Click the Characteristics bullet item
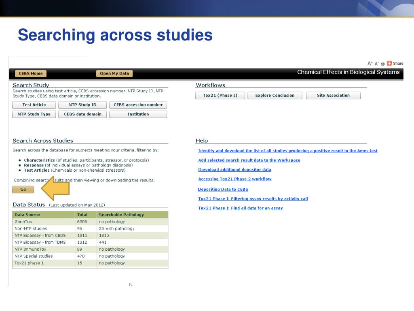The height and width of the screenshot is (311, 414). click(87, 160)
